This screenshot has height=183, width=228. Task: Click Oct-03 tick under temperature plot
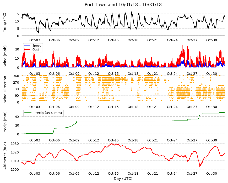click(35, 40)
